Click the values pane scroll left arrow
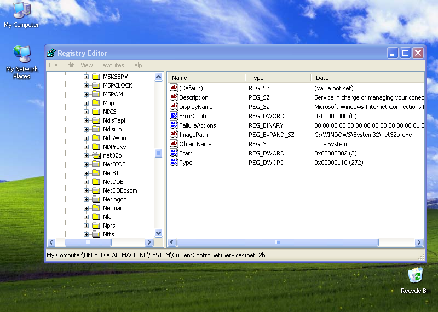 (172, 242)
